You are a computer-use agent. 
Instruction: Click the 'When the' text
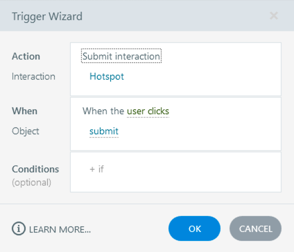[103, 111]
